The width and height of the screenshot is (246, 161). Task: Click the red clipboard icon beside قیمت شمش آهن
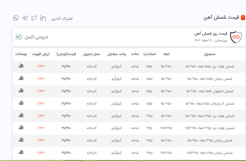coord(243,18)
